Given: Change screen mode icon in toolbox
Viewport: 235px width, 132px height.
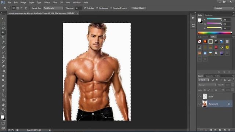Looking at the screenshot, I should (3, 128).
